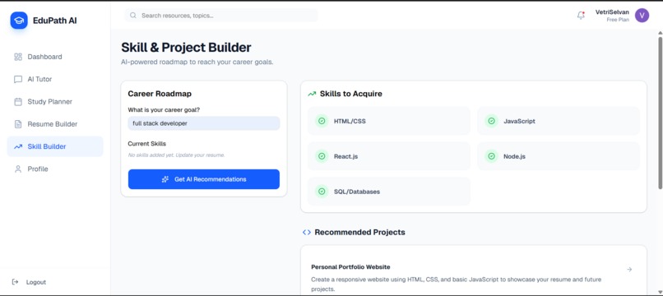The height and width of the screenshot is (296, 663).
Task: Focus the Search resources, topics field
Action: coord(221,16)
